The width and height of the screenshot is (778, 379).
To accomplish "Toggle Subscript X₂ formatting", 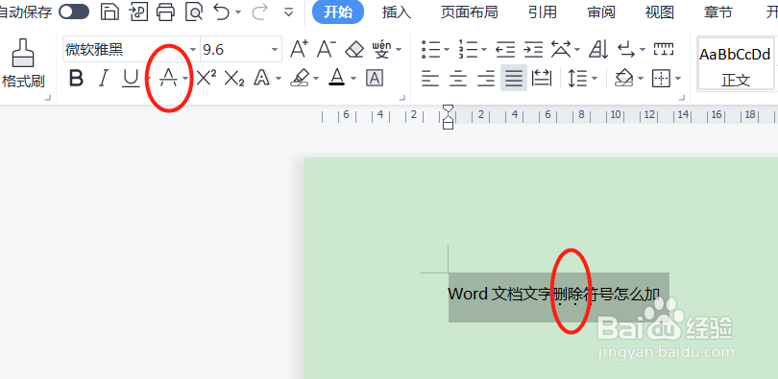I will [x=234, y=79].
